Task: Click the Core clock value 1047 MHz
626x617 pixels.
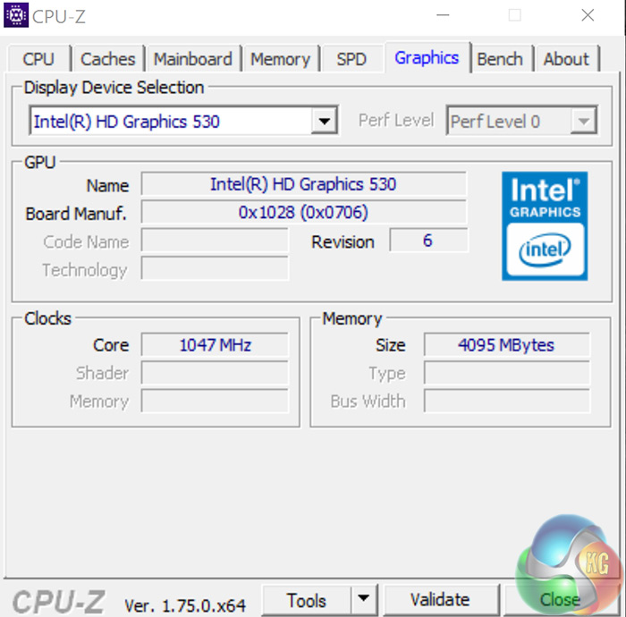Action: pyautogui.click(x=215, y=345)
